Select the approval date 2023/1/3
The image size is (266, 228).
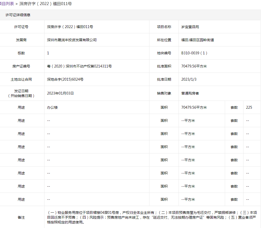coord(189,79)
